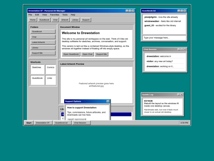Select Support Me folder button
The image size is (214, 161).
pos(43,53)
